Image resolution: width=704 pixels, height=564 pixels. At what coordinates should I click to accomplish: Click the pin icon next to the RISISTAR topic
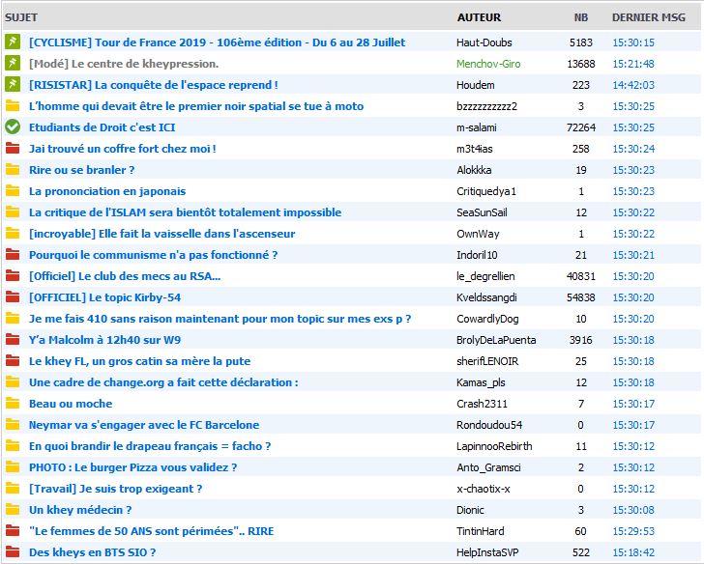[13, 85]
